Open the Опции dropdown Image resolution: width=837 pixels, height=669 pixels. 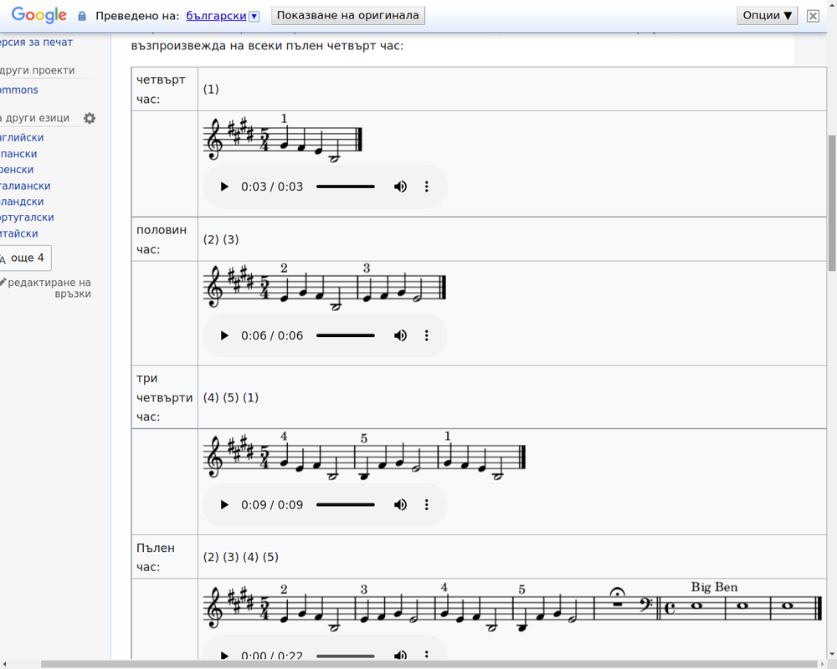tap(767, 16)
